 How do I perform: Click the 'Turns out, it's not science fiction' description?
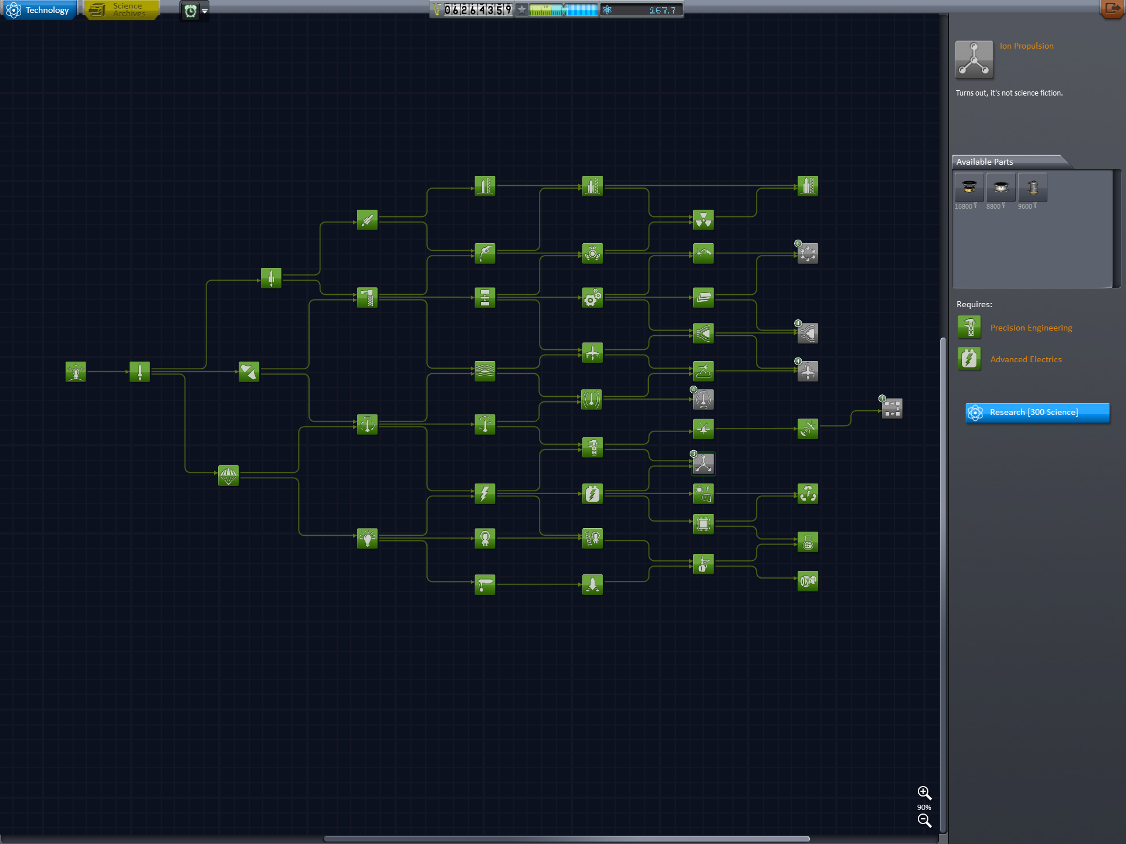(1009, 93)
